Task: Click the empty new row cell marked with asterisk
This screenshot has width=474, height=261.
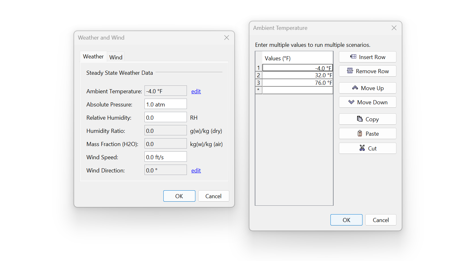Action: pos(297,90)
